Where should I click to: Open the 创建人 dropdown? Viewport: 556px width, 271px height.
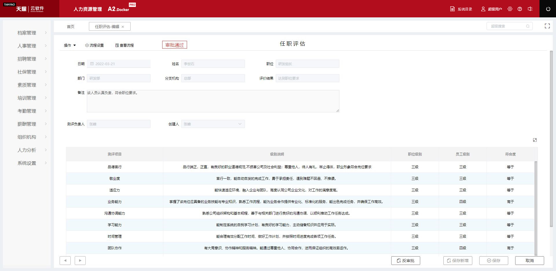tap(213, 124)
